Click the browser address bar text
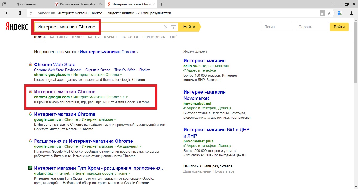This screenshot has height=189, width=358. (x=114, y=13)
